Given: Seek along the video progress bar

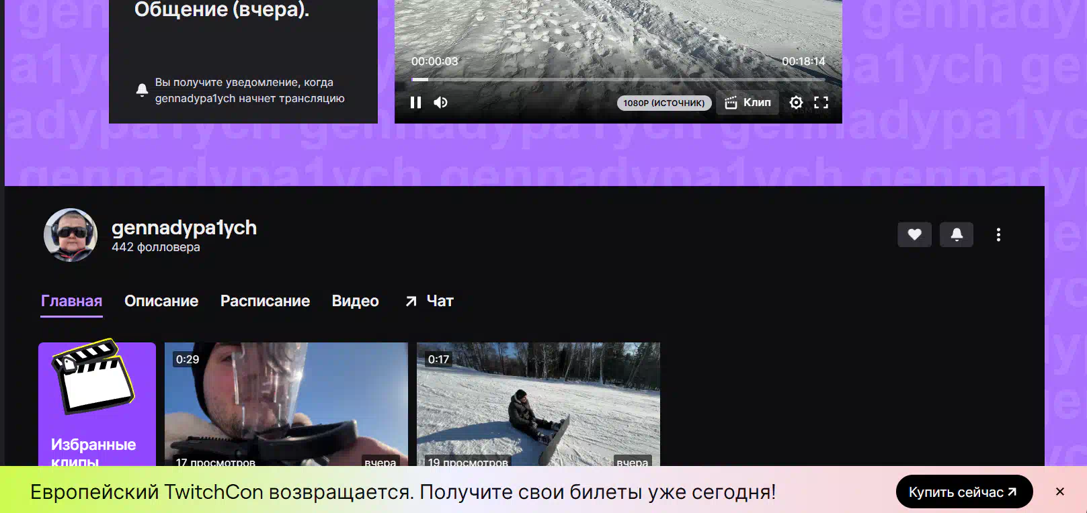Looking at the screenshot, I should [x=618, y=79].
